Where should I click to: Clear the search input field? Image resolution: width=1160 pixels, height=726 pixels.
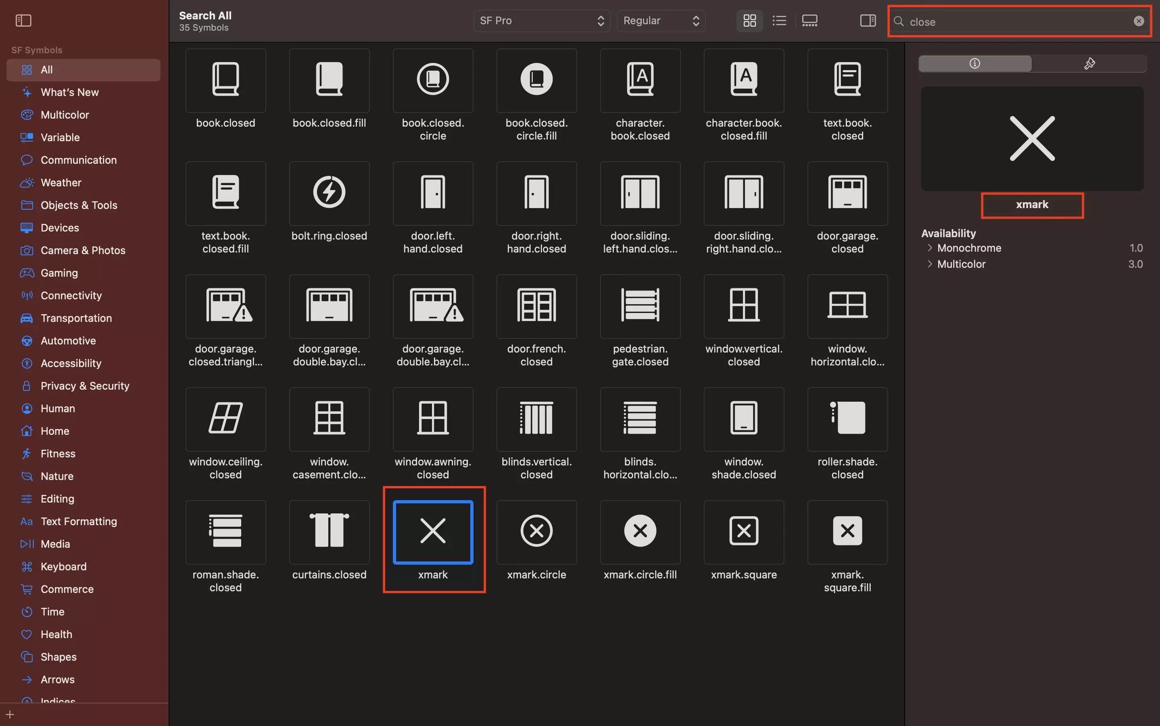1138,21
